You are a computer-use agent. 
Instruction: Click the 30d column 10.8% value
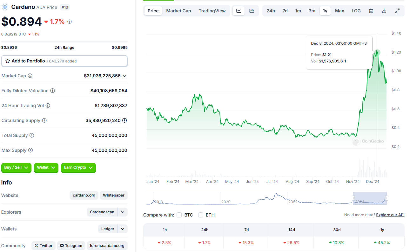337,242
